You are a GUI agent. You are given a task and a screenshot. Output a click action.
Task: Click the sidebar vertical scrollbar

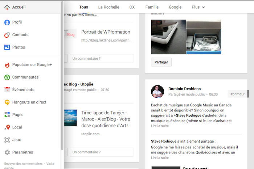(x=62, y=76)
